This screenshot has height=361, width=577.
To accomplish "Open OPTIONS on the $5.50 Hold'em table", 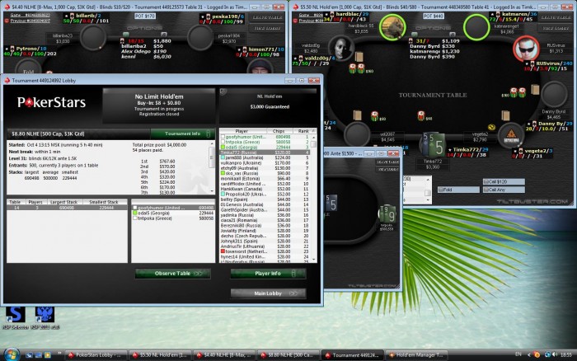I will pyautogui.click(x=433, y=28).
